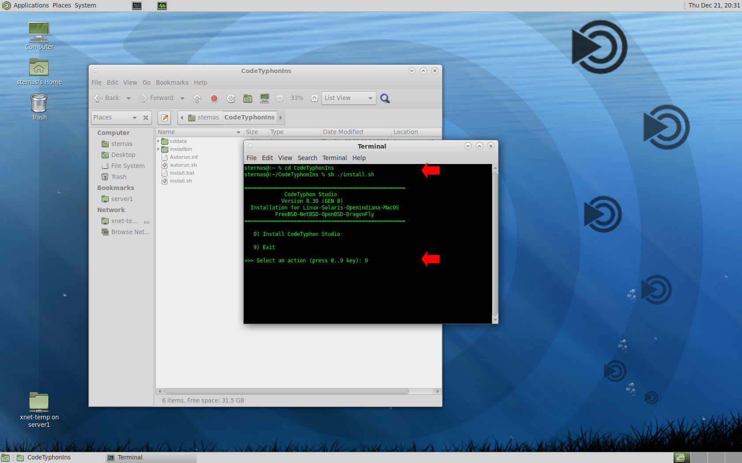Open File menu in CodeTyphonIns window
This screenshot has width=742, height=463.
click(96, 82)
